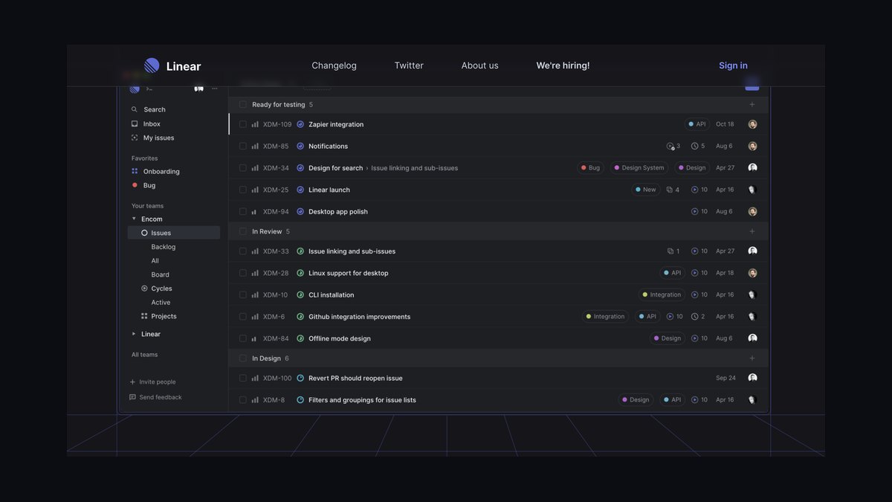Check the XDM-84 Offline mode design checkbox
This screenshot has height=502, width=892.
coord(243,338)
